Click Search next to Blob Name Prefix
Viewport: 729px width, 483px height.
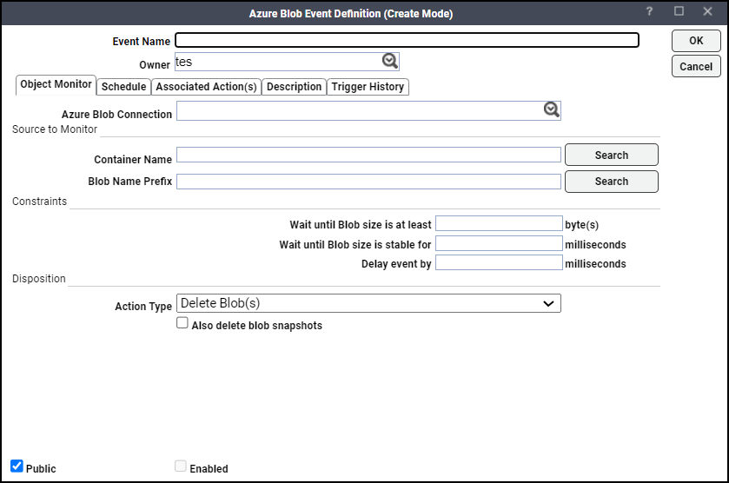612,182
